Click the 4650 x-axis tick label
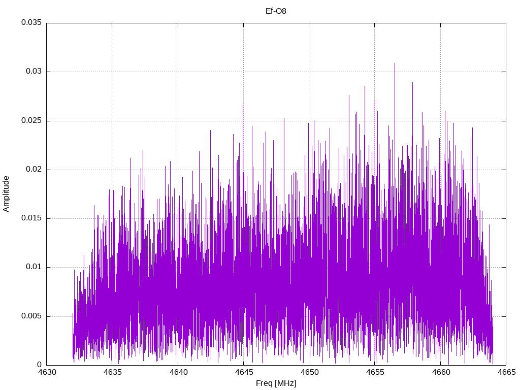This screenshot has height=390, width=520. click(x=309, y=372)
